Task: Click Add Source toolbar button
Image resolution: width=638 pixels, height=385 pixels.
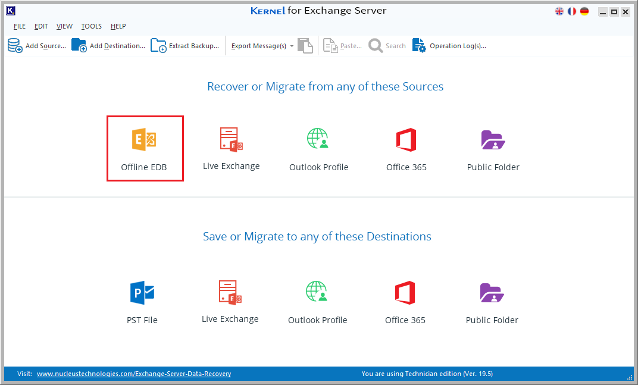Action: point(37,46)
